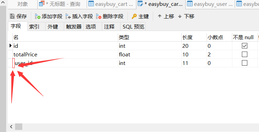Click Insert Field (插入字段) button
The width and height of the screenshot is (259, 132).
coord(79,16)
